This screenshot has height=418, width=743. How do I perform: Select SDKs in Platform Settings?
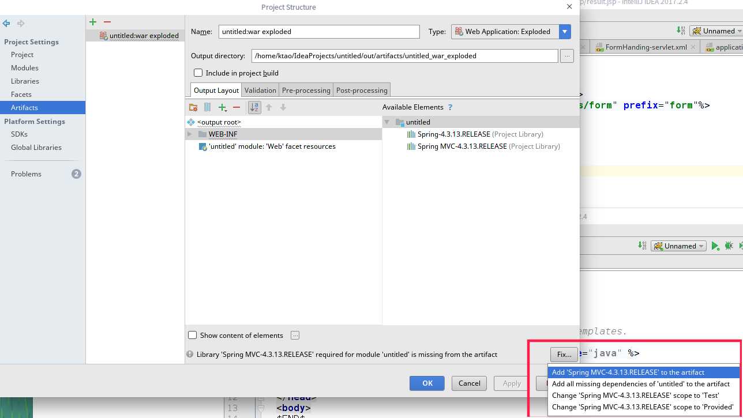(x=19, y=134)
